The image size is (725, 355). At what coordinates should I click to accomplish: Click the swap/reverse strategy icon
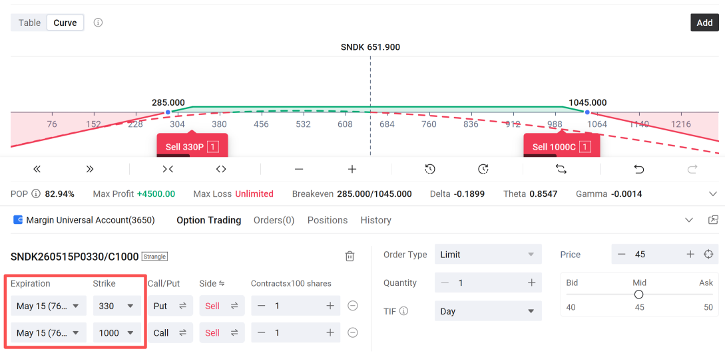(561, 170)
